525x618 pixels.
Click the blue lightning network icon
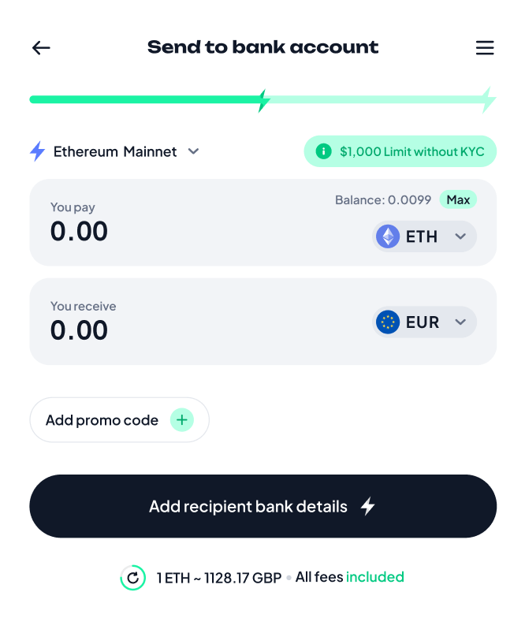38,151
